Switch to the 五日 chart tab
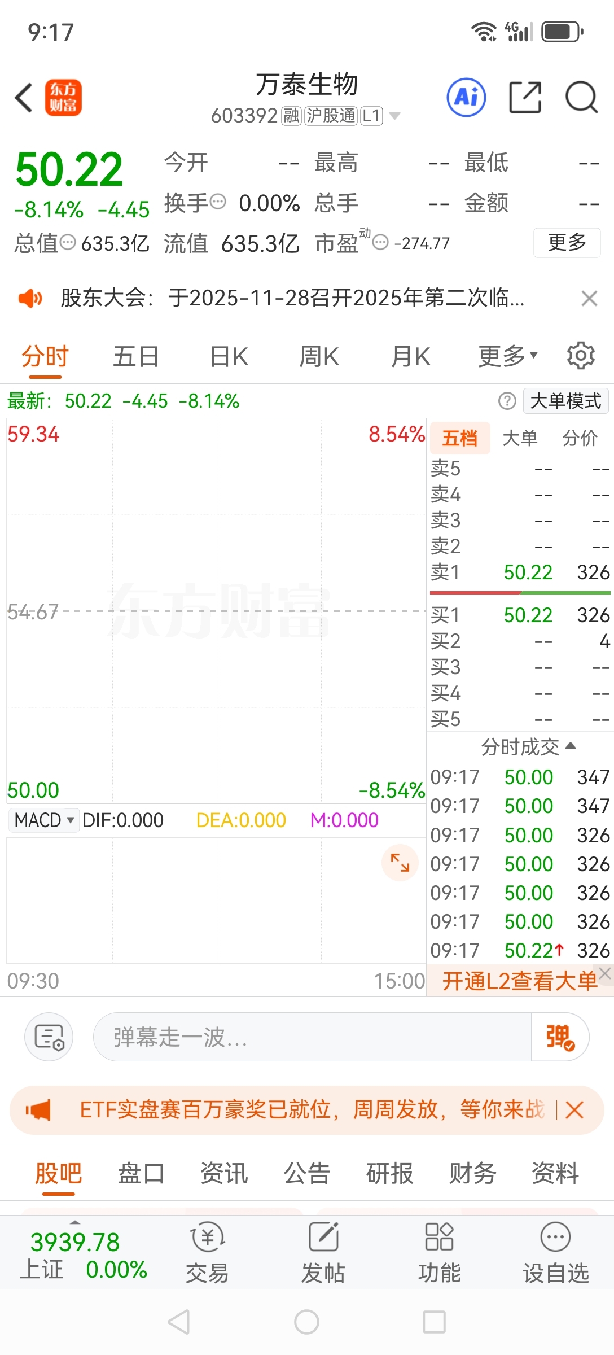 pos(136,357)
